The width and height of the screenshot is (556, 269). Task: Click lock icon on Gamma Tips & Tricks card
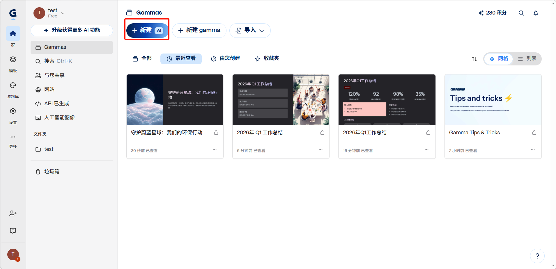(x=534, y=133)
